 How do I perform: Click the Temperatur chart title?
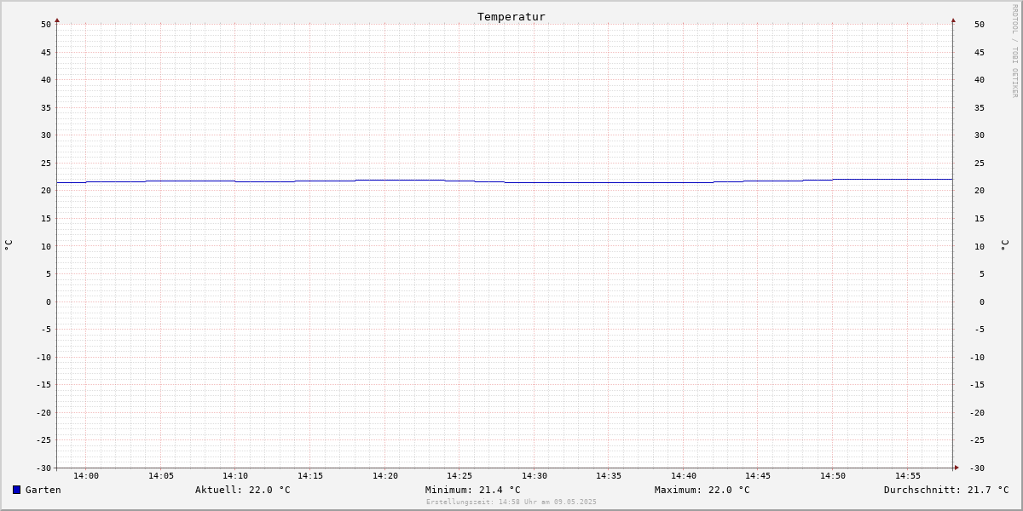[x=511, y=16]
